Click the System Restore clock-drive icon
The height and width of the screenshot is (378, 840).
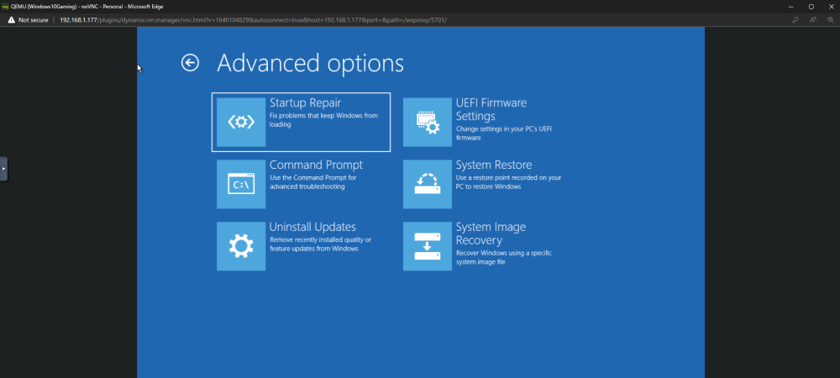[428, 184]
